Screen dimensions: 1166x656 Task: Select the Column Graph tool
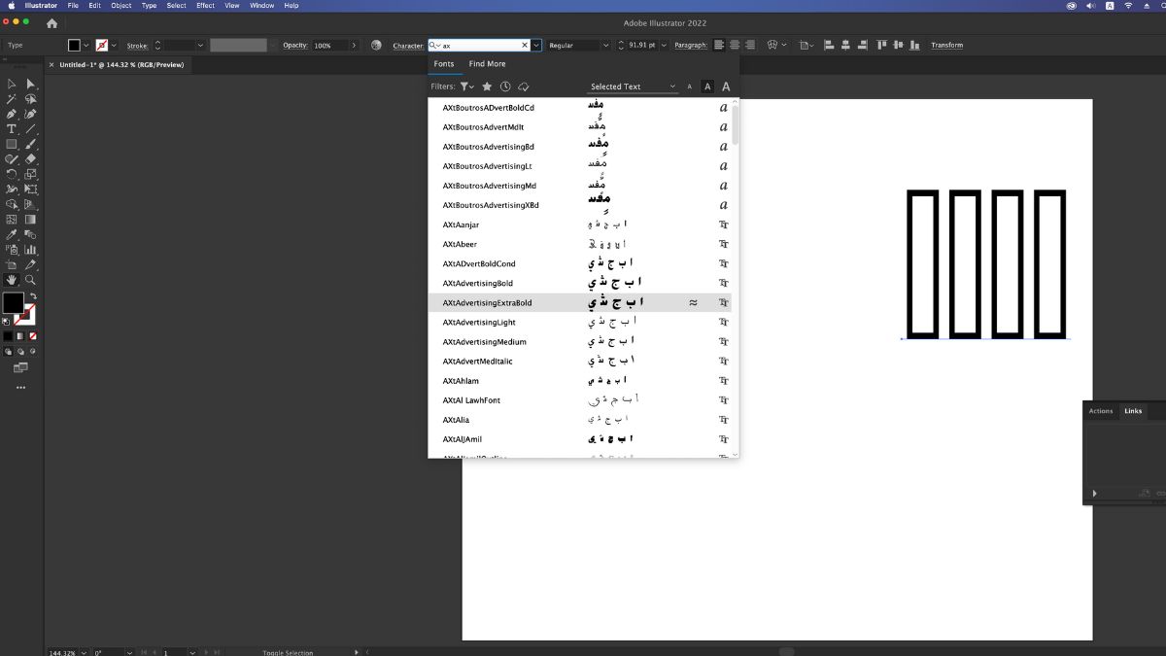click(x=31, y=250)
